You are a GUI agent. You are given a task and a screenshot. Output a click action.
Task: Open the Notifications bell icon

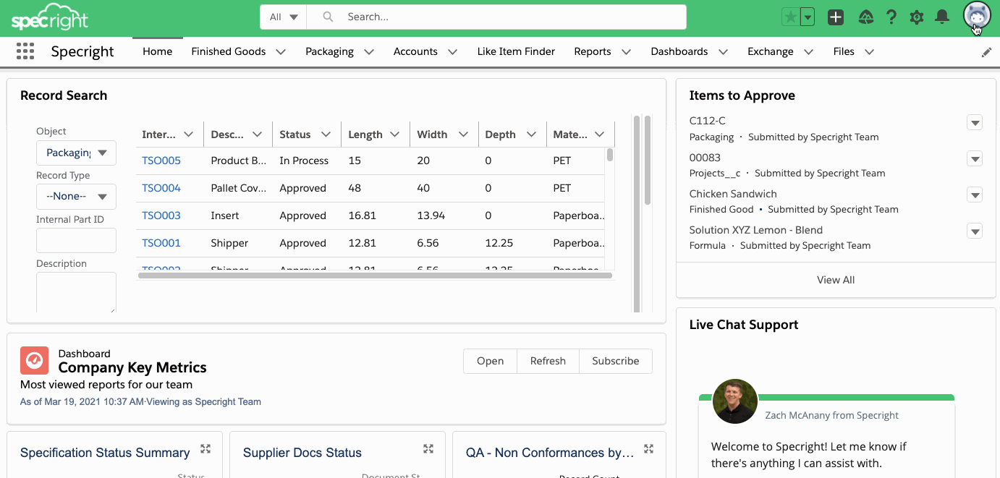[941, 17]
